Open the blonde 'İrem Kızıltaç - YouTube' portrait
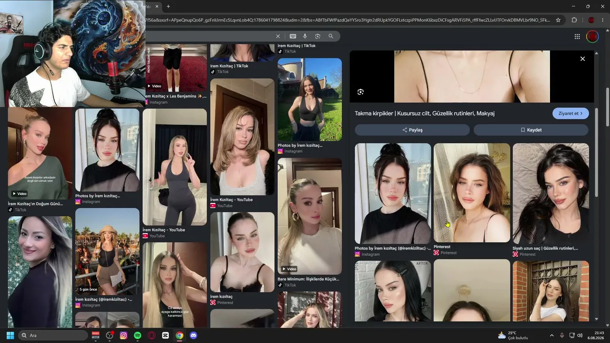The width and height of the screenshot is (610, 343). 242,137
